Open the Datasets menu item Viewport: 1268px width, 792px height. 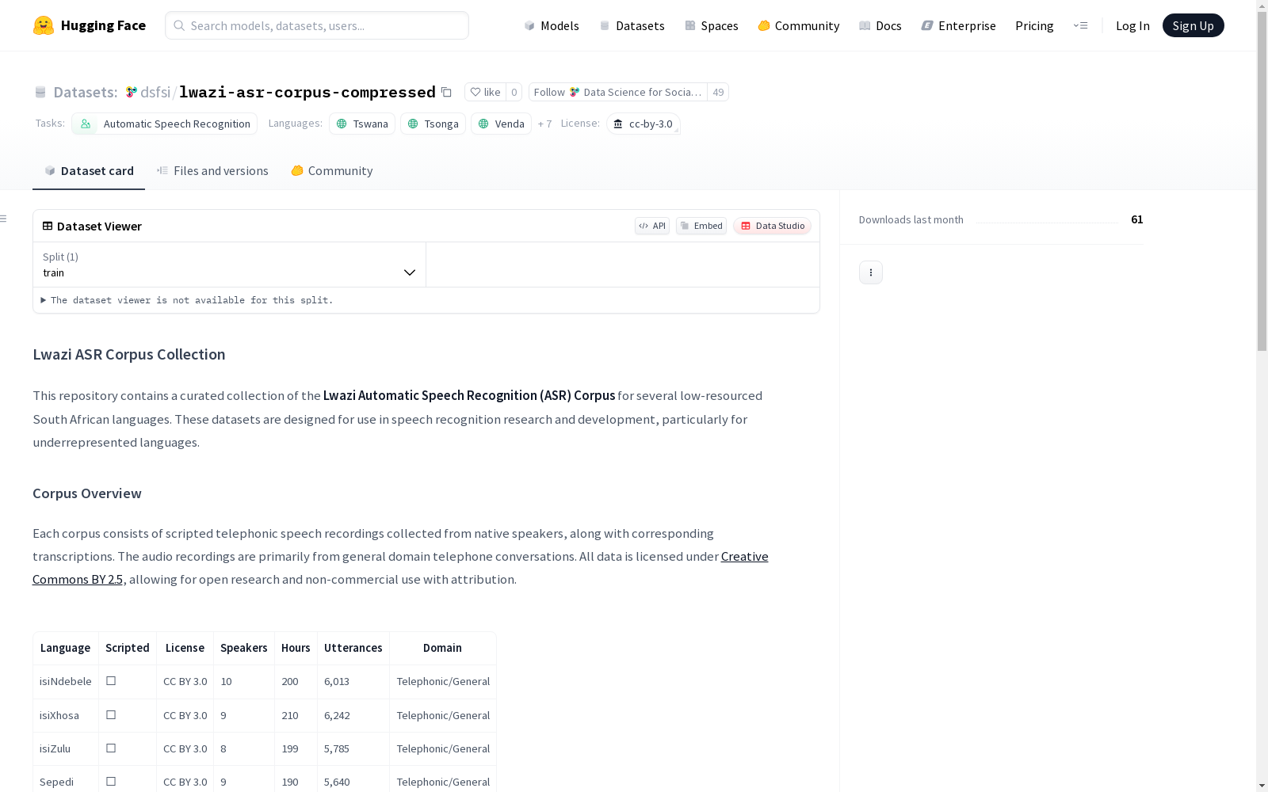click(632, 25)
